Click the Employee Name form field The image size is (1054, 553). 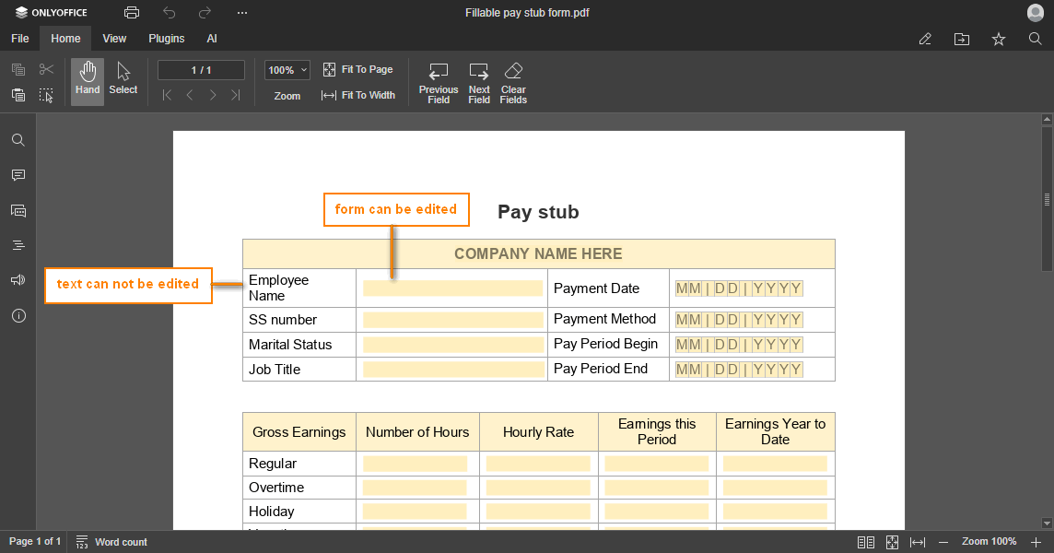point(452,288)
